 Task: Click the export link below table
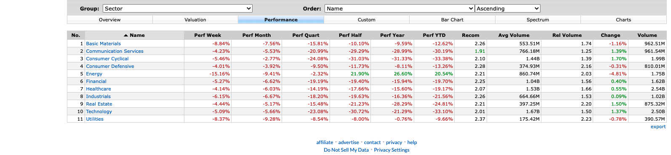(658, 127)
